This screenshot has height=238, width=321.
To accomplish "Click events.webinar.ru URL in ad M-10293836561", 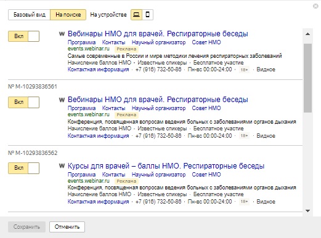I will click(89, 114).
